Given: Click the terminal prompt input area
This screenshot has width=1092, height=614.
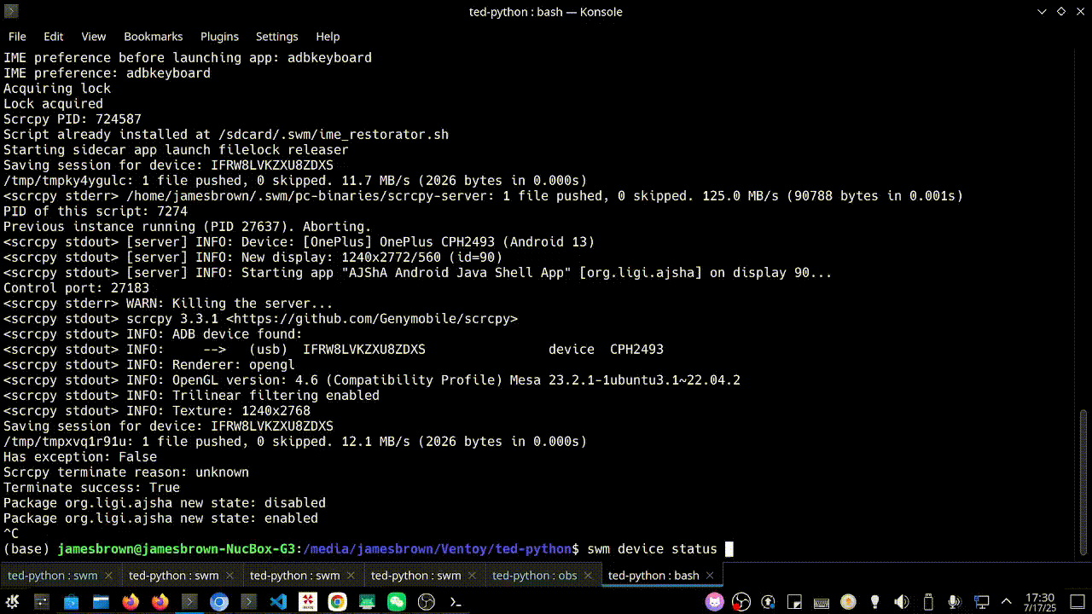Looking at the screenshot, I should click(x=729, y=549).
